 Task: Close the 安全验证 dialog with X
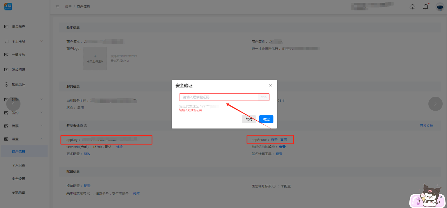pyautogui.click(x=270, y=85)
